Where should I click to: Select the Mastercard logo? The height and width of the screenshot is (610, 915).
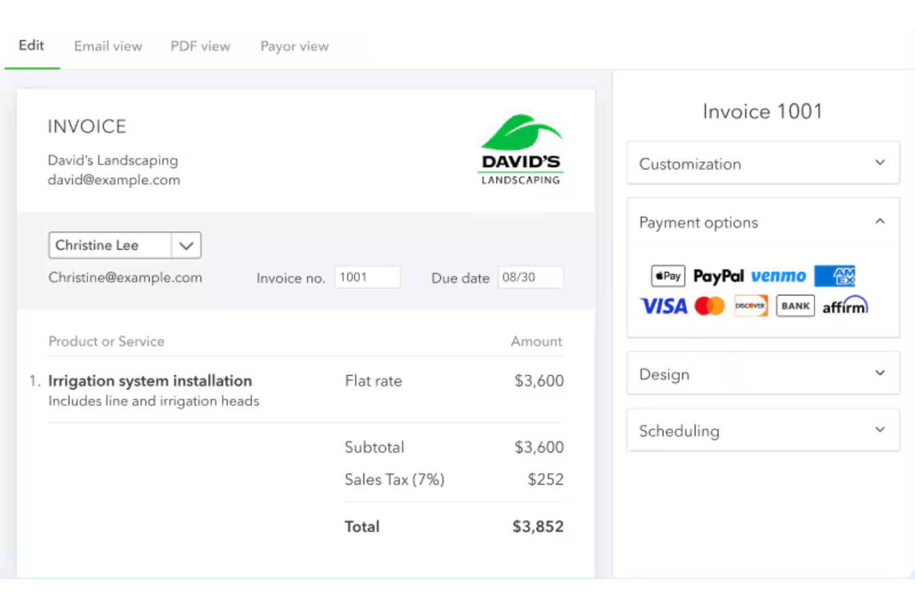click(x=709, y=306)
